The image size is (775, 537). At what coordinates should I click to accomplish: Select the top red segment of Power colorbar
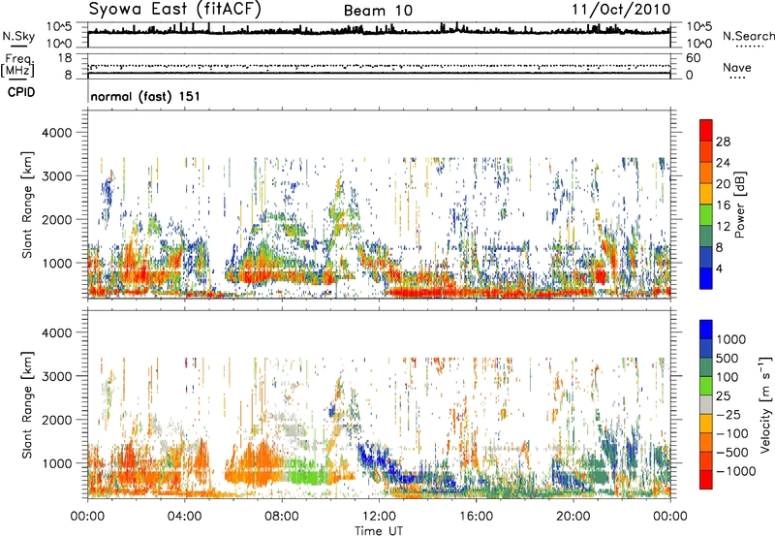tap(706, 130)
